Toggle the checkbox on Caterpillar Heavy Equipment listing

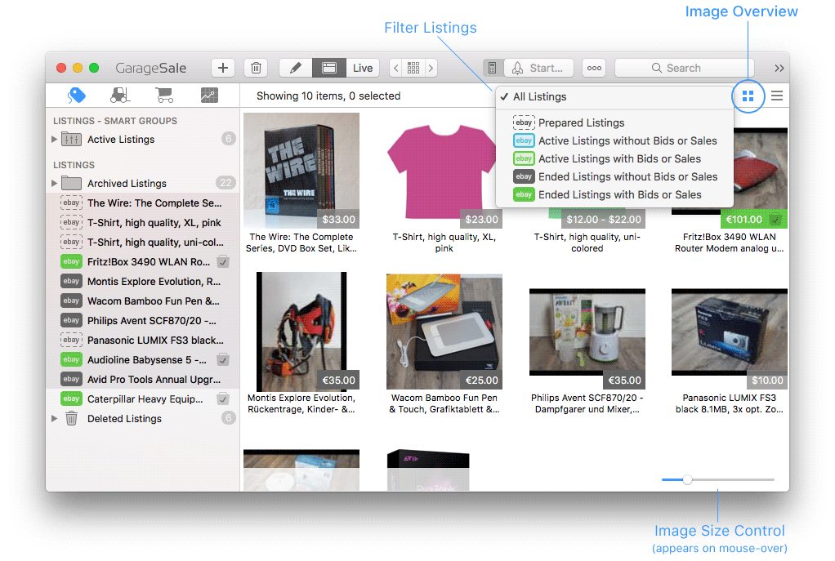tap(223, 399)
